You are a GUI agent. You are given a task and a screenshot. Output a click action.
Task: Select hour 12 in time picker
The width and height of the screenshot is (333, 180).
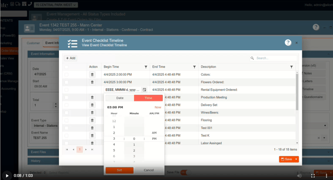114,121
